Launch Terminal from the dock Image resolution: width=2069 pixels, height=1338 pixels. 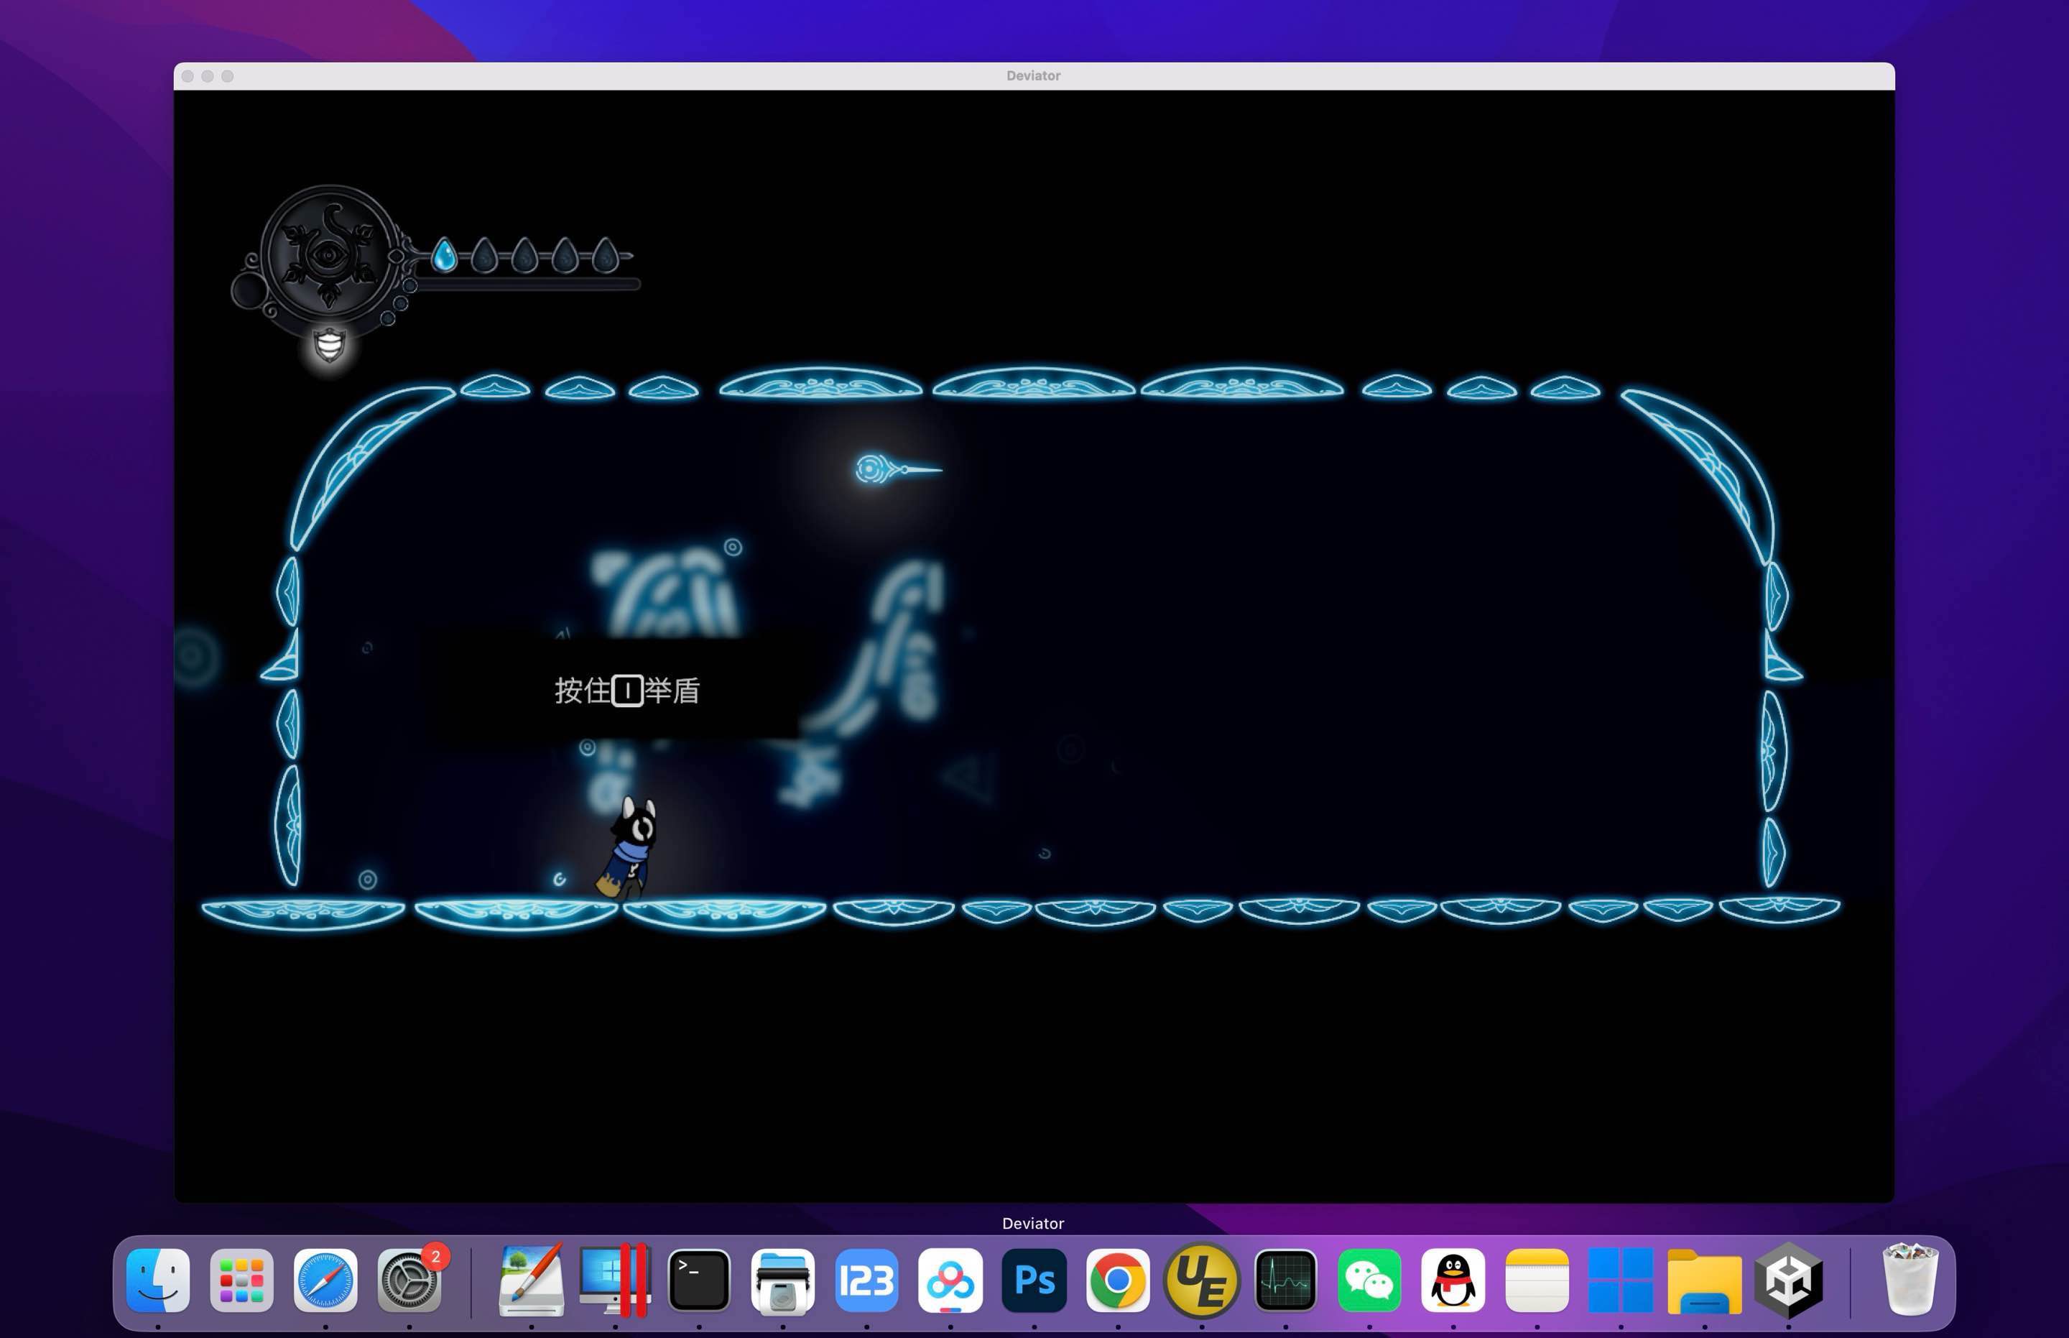click(x=698, y=1280)
